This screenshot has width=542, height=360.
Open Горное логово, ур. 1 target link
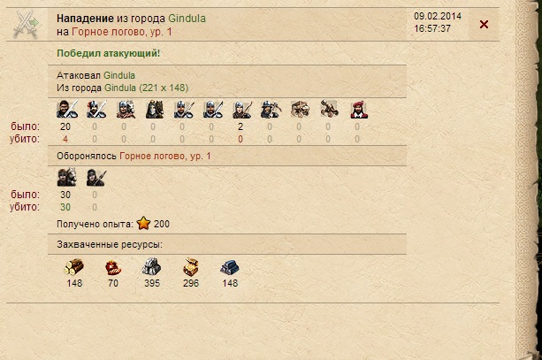pyautogui.click(x=122, y=32)
